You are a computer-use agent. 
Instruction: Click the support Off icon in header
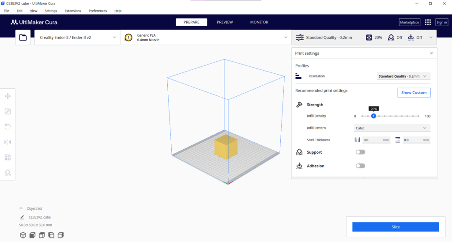391,38
